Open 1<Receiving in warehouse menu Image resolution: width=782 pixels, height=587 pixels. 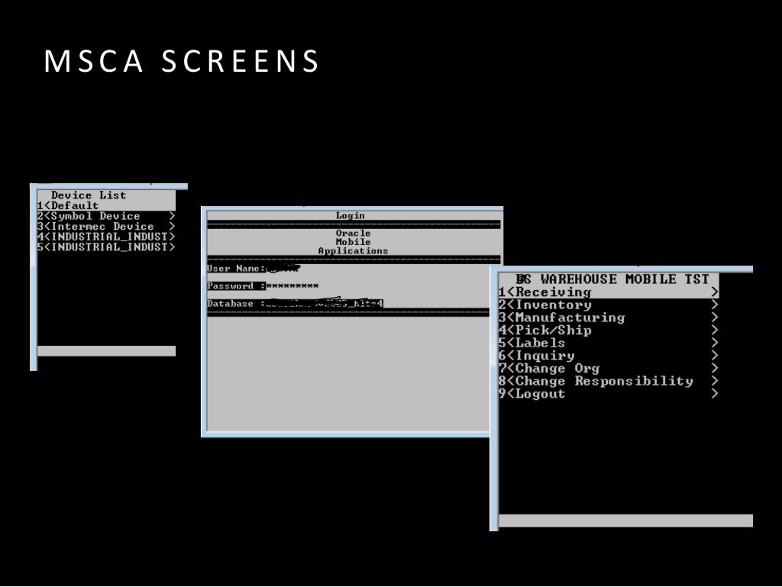click(609, 292)
